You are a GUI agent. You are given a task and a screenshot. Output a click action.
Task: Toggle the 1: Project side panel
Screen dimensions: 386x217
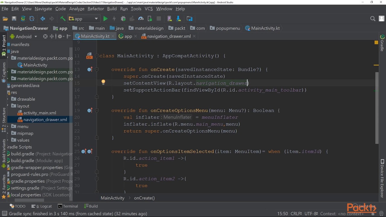click(4, 45)
